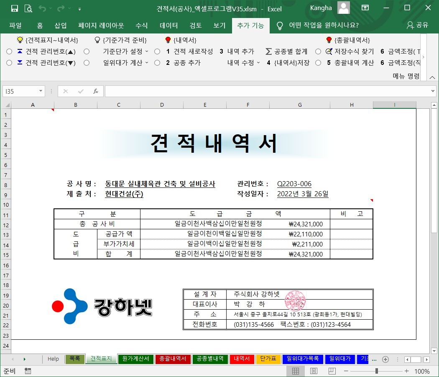Add a new sheet with the plus icon
439x377 pixels.
(385, 359)
